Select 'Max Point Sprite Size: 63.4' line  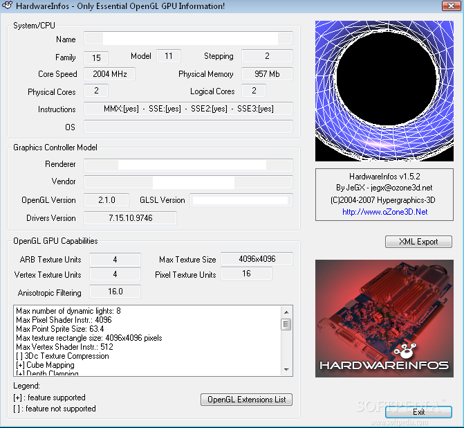tap(60, 329)
